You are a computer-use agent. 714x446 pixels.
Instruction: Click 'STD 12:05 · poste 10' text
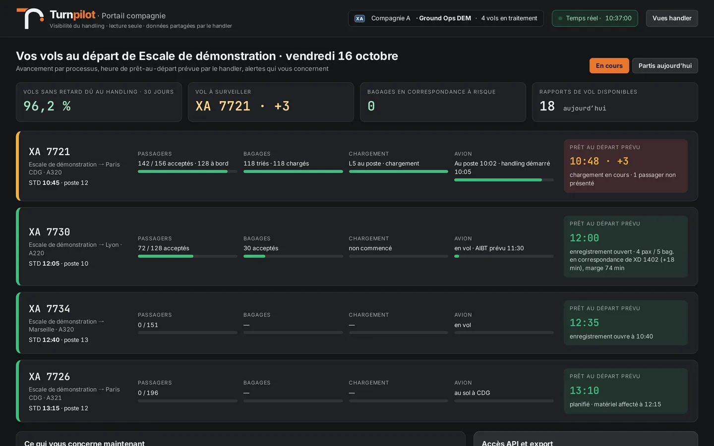pos(59,264)
